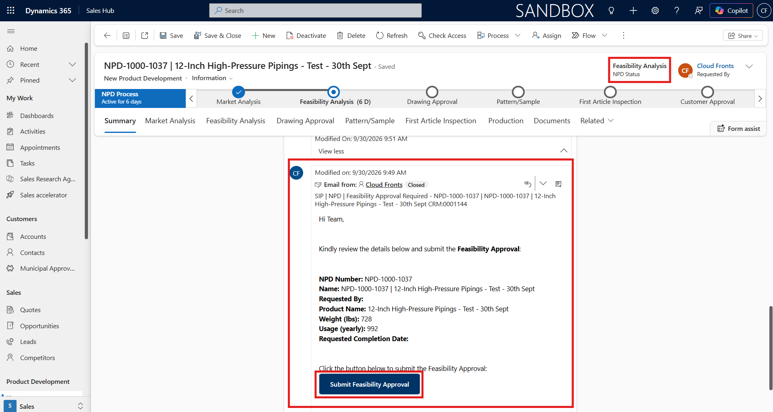Select the Drawing Approval stage circle
Viewport: 773px width, 412px height.
click(x=432, y=92)
